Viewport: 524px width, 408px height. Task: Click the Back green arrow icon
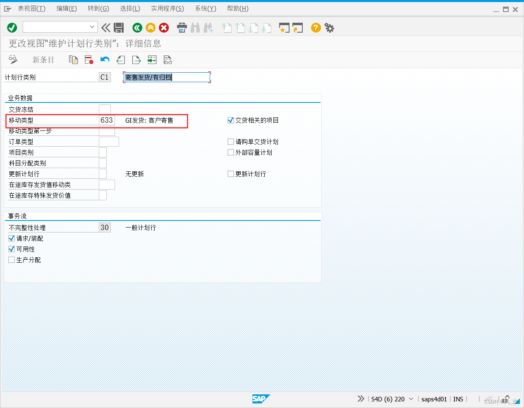point(137,27)
